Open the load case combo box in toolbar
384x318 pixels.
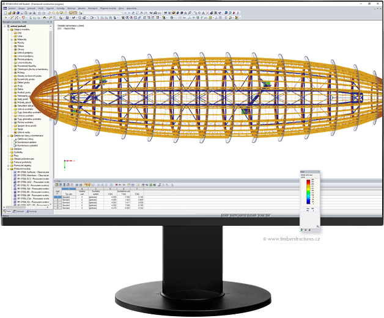click(x=103, y=13)
